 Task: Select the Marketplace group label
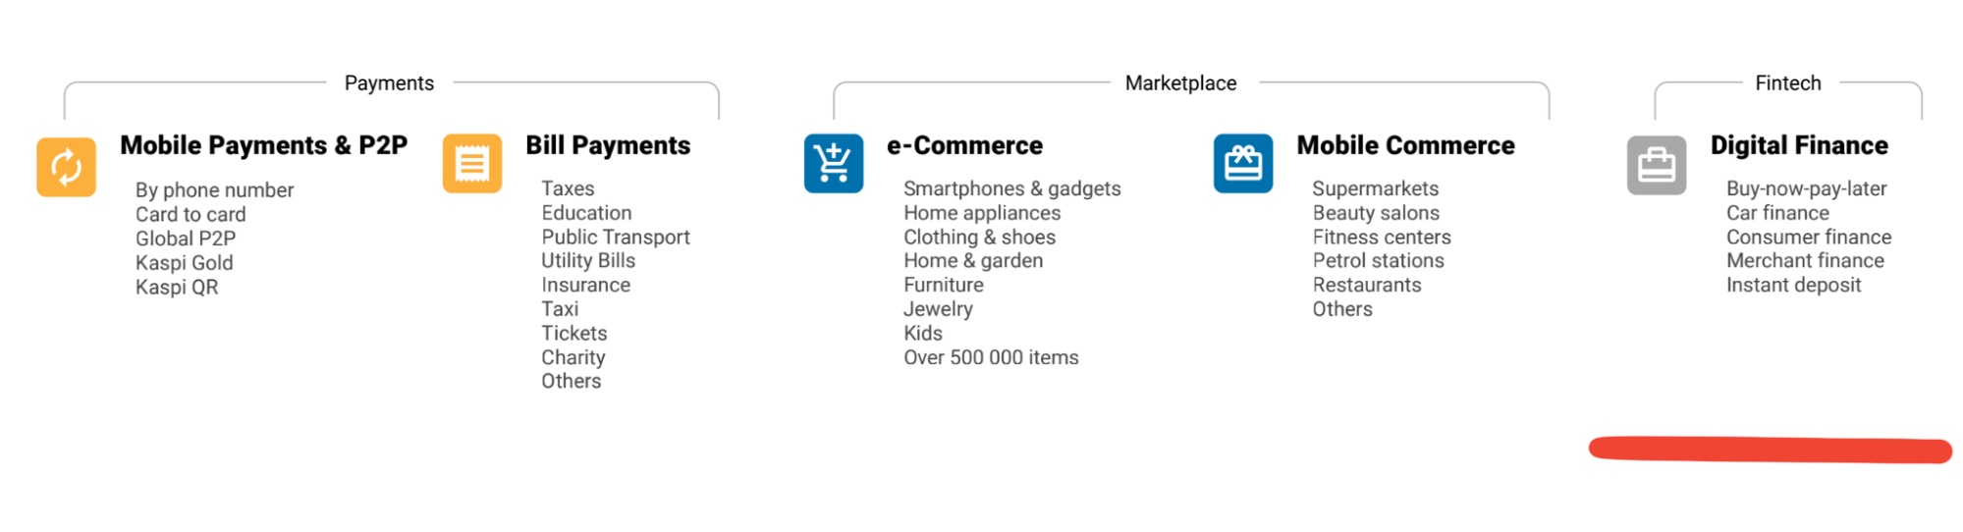[1180, 83]
